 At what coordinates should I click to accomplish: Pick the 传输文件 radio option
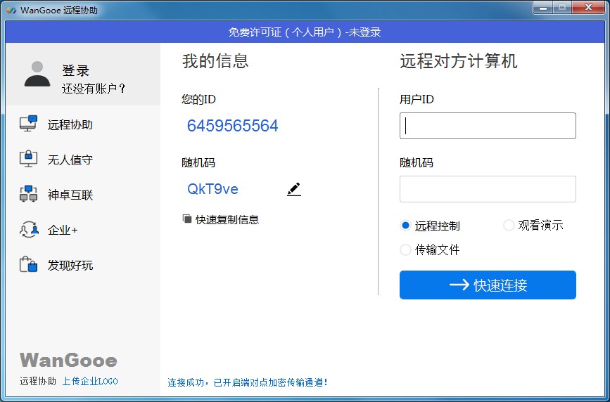[x=405, y=249]
